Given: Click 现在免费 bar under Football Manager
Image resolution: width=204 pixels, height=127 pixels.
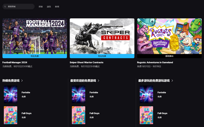Looking at the screenshot, I should point(35,56).
